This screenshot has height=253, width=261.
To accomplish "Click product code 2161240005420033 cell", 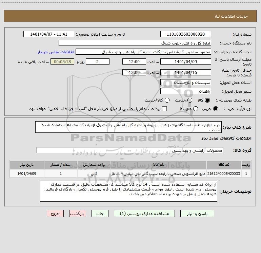I will 224,174.
